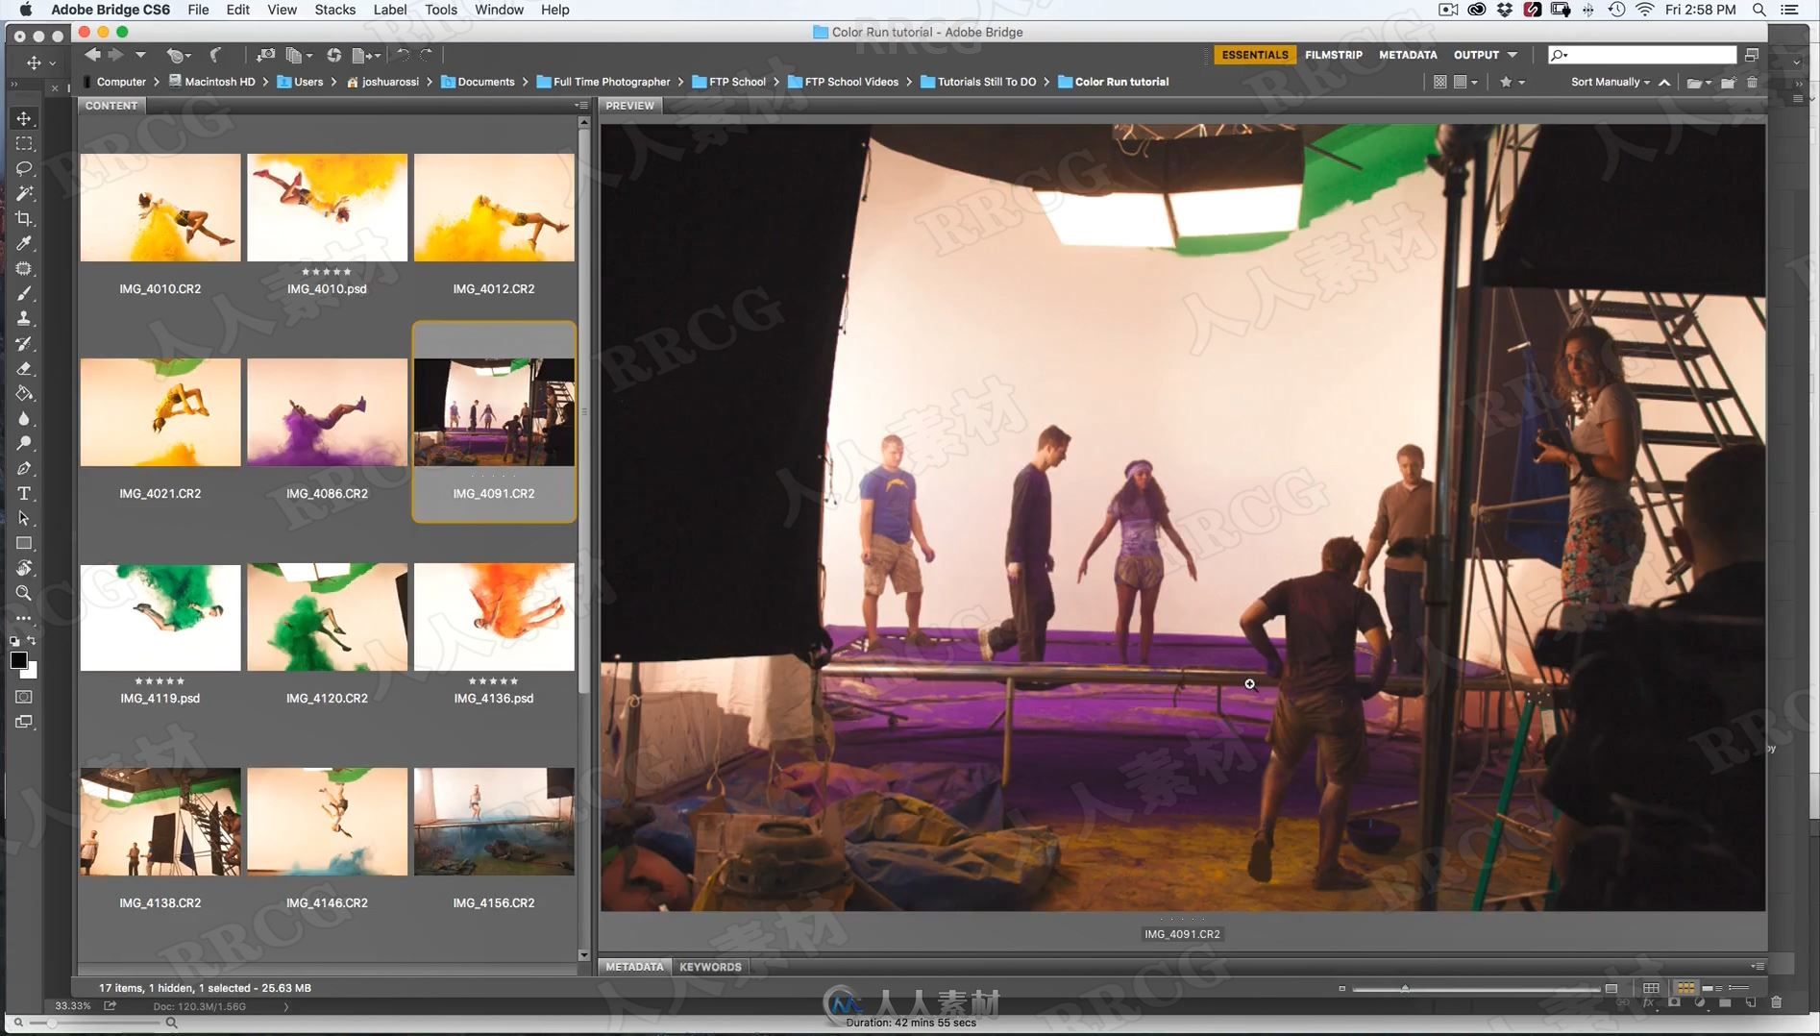Select the Photoshop Eraser tool

coord(24,368)
